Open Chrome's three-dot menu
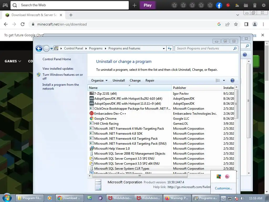Viewport: 269px width, 202px height. click(263, 24)
